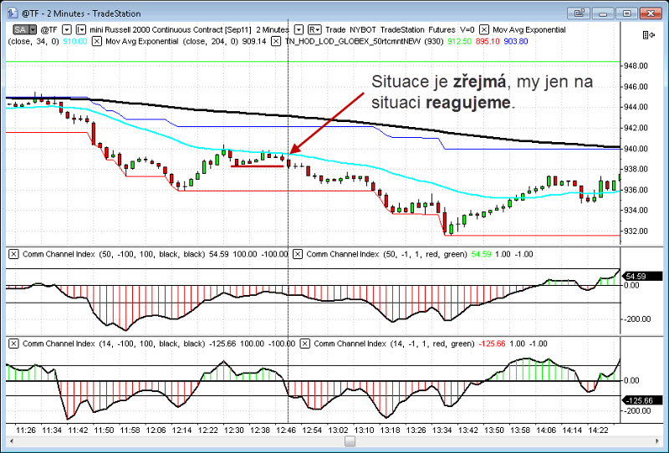Toggle the Mov Avg Exponential (close, 204) checkbox
Viewport: 669px width, 453px height.
(x=97, y=42)
